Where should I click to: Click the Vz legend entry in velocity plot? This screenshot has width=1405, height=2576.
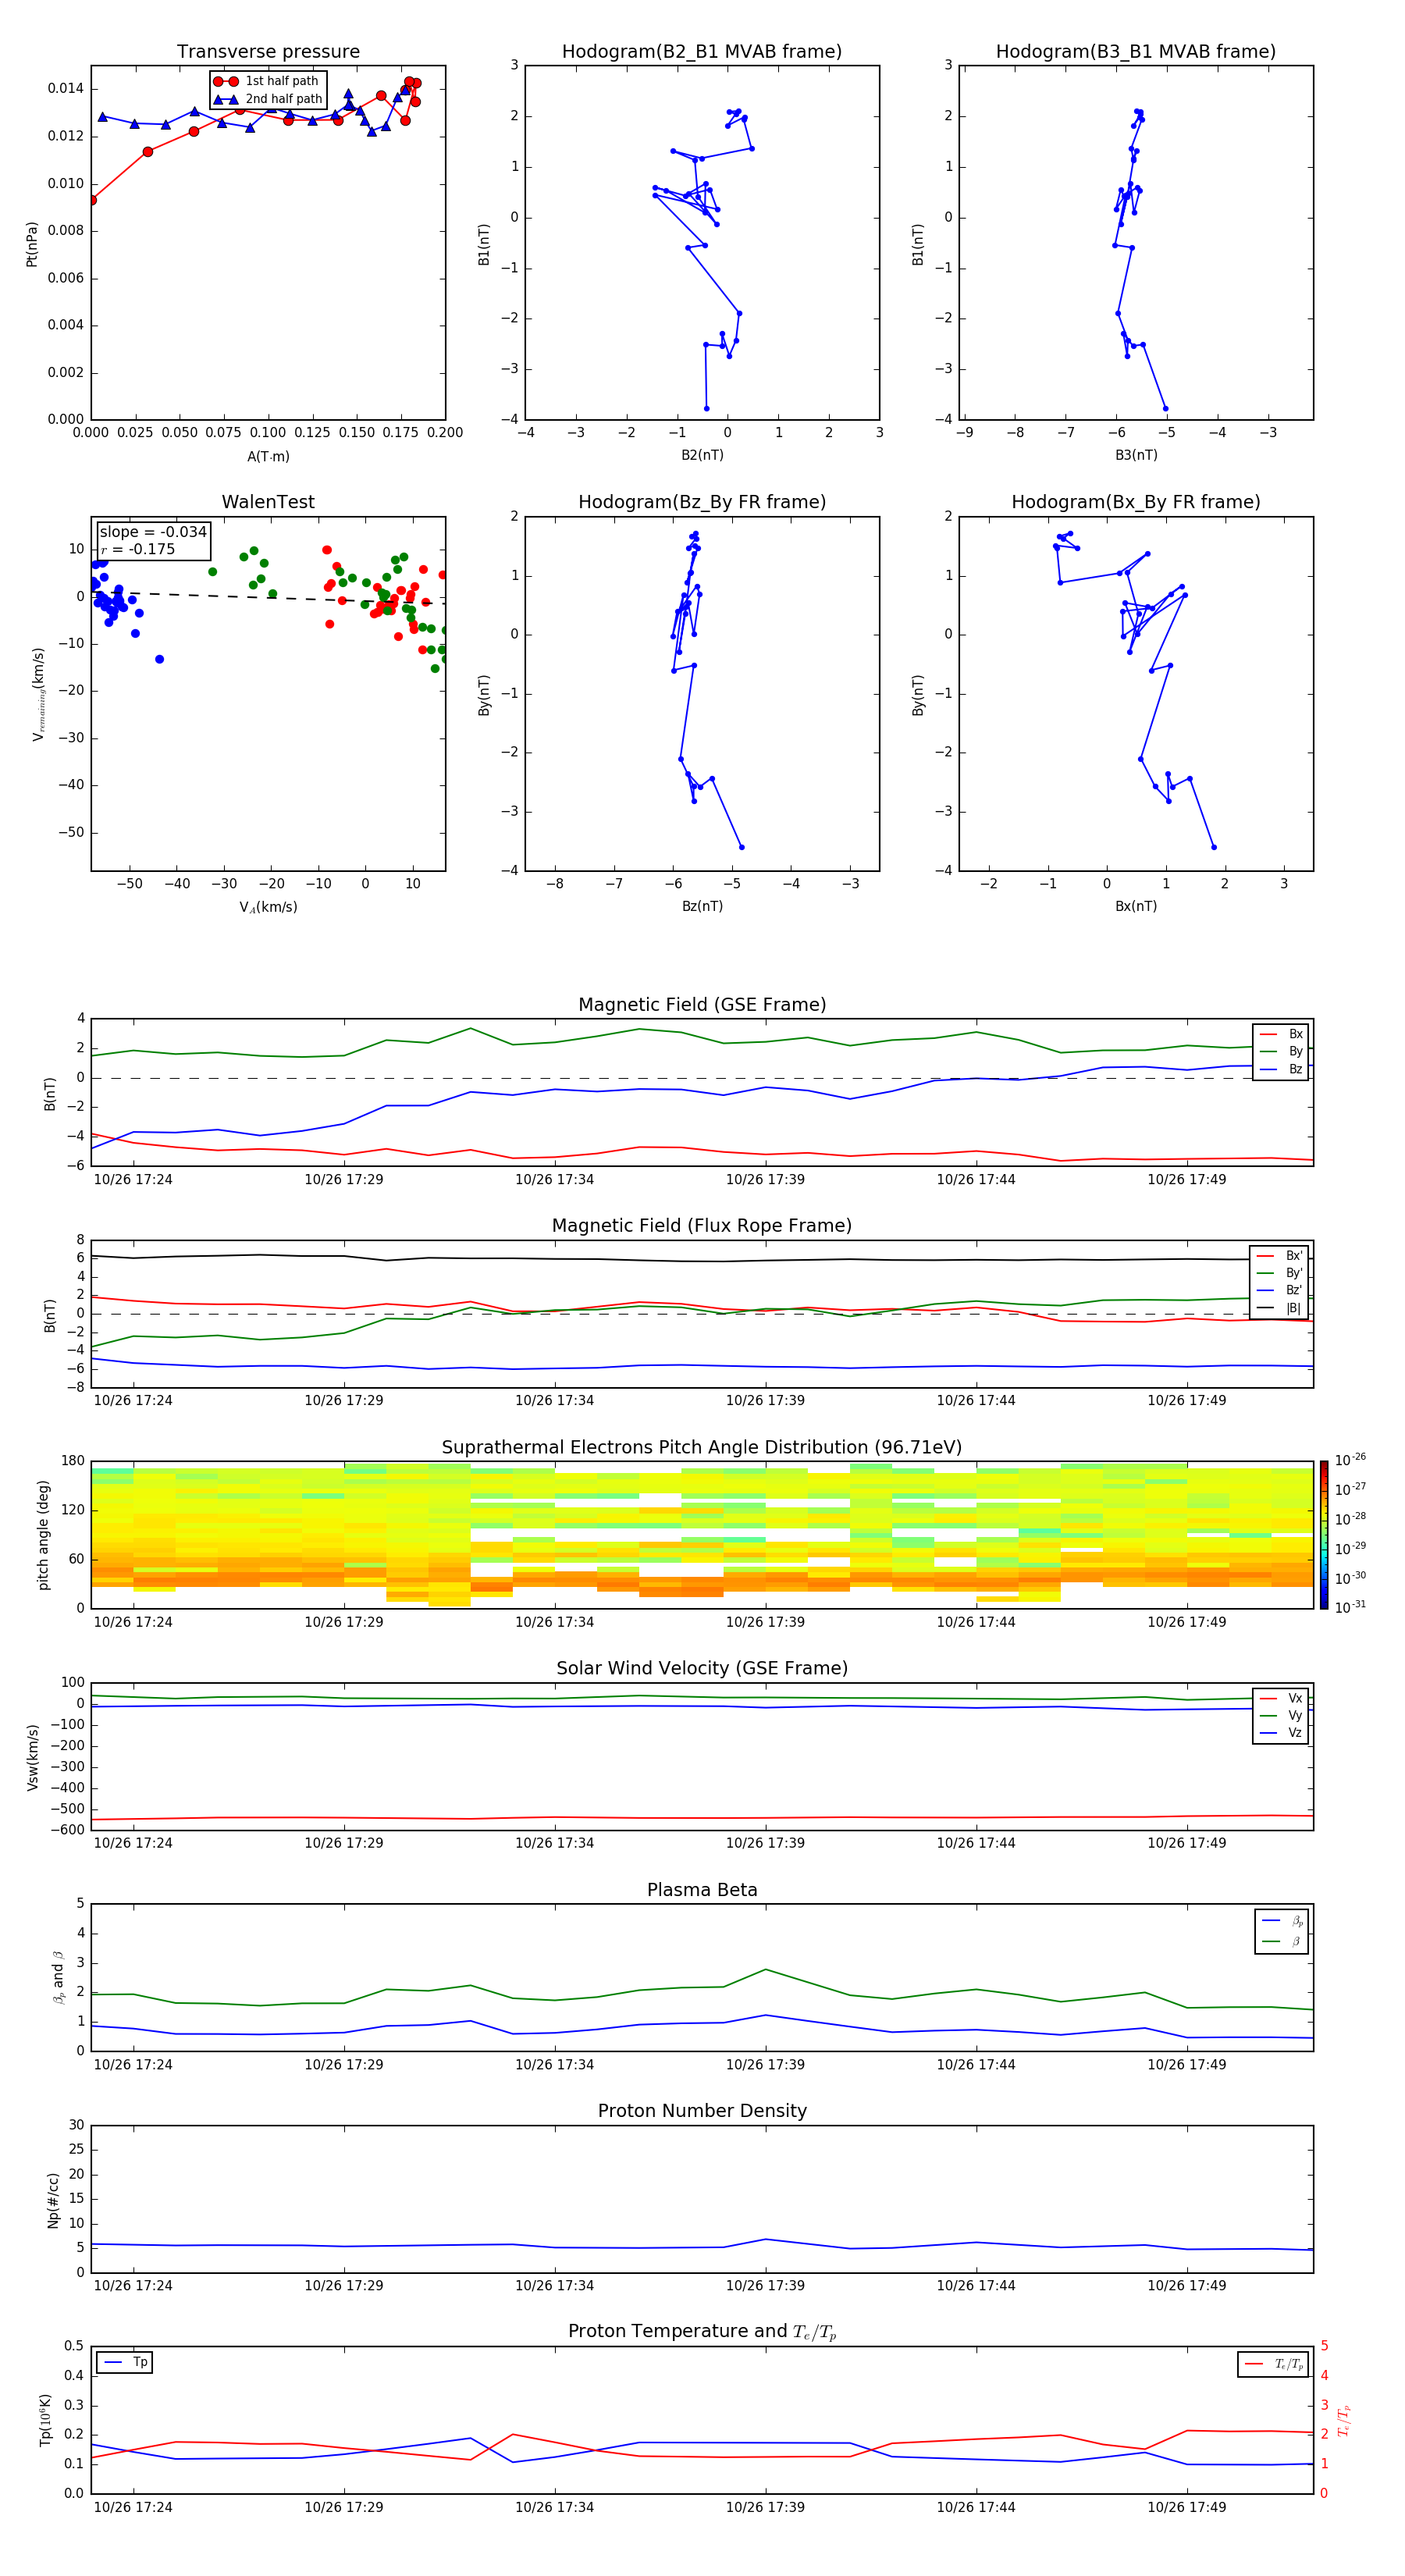coord(1281,1733)
